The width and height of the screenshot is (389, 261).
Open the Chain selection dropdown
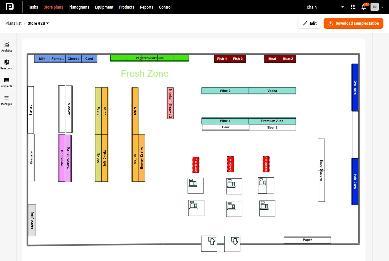pyautogui.click(x=326, y=7)
